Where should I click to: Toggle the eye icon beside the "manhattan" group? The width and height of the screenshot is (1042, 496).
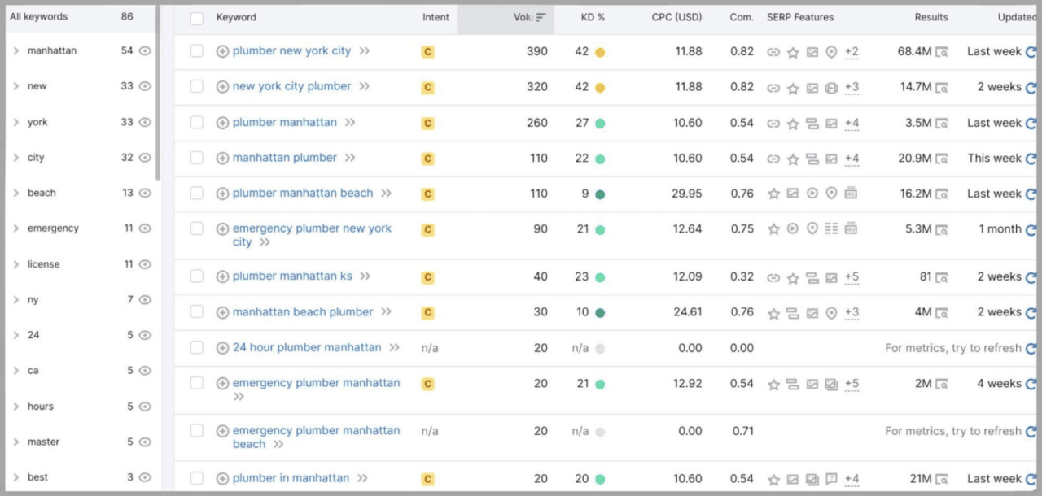coord(143,50)
